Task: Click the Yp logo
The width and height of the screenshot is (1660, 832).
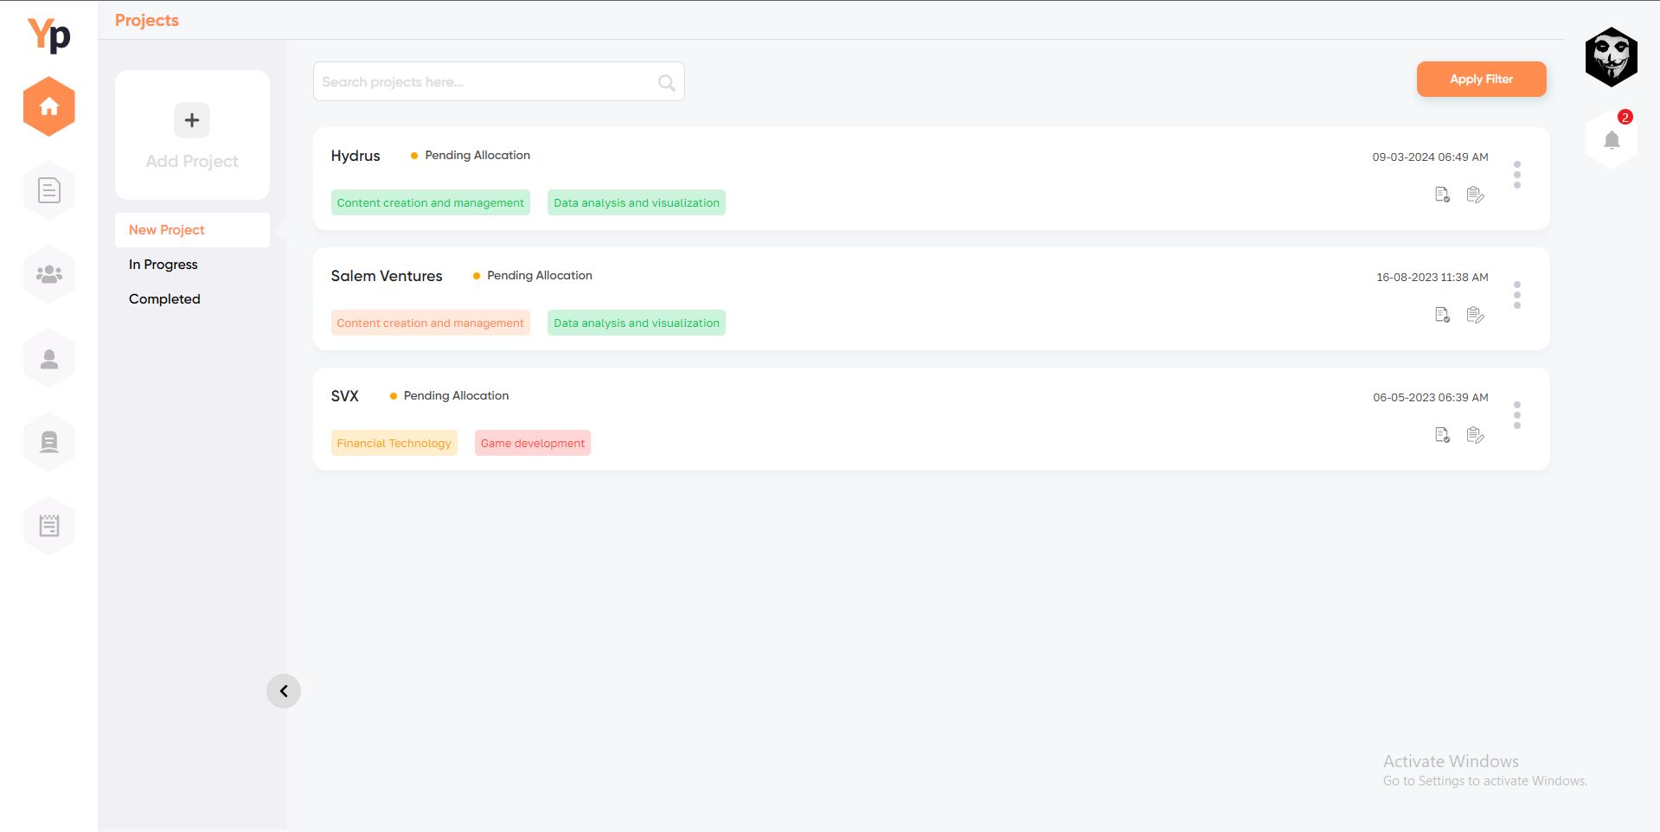Action: (x=49, y=35)
